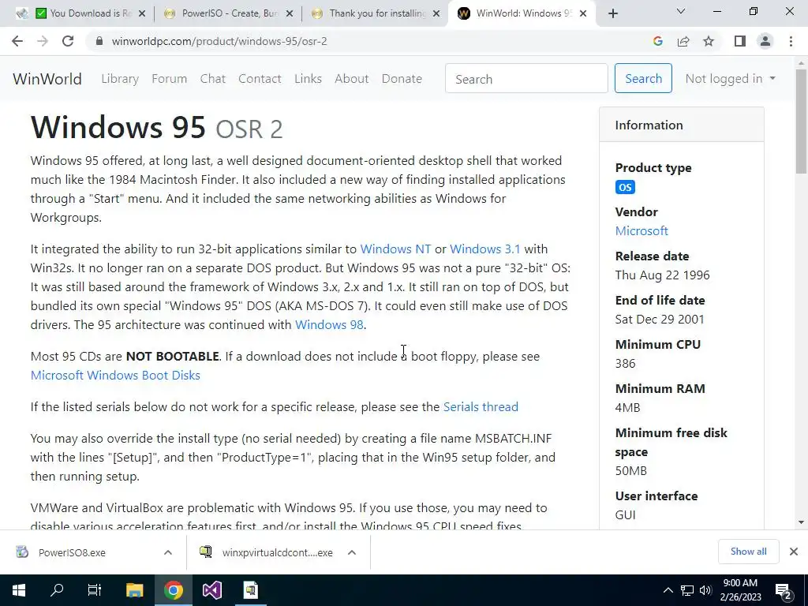Image resolution: width=808 pixels, height=606 pixels.
Task: Expand winxpvirtualcdcont download options chevron
Action: 352,552
